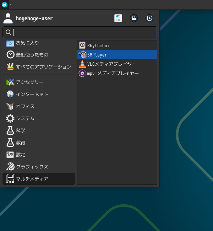Click the pencil cup icon for オフィス
The image size is (213, 231).
[x=10, y=106]
